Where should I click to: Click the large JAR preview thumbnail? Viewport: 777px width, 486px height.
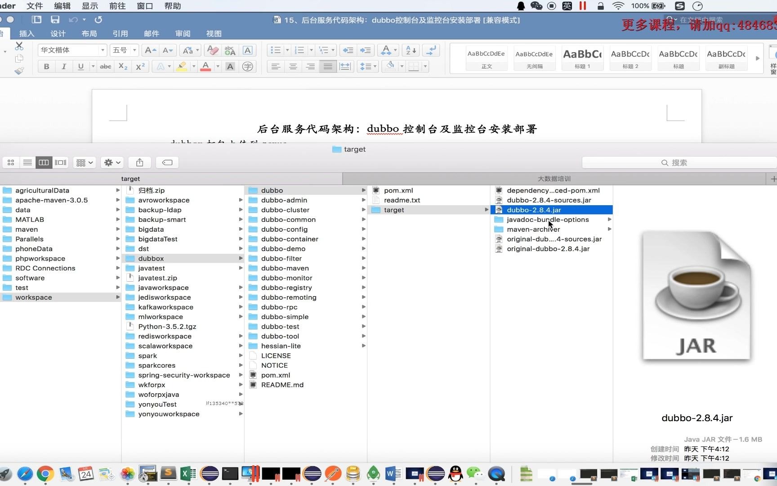[697, 296]
